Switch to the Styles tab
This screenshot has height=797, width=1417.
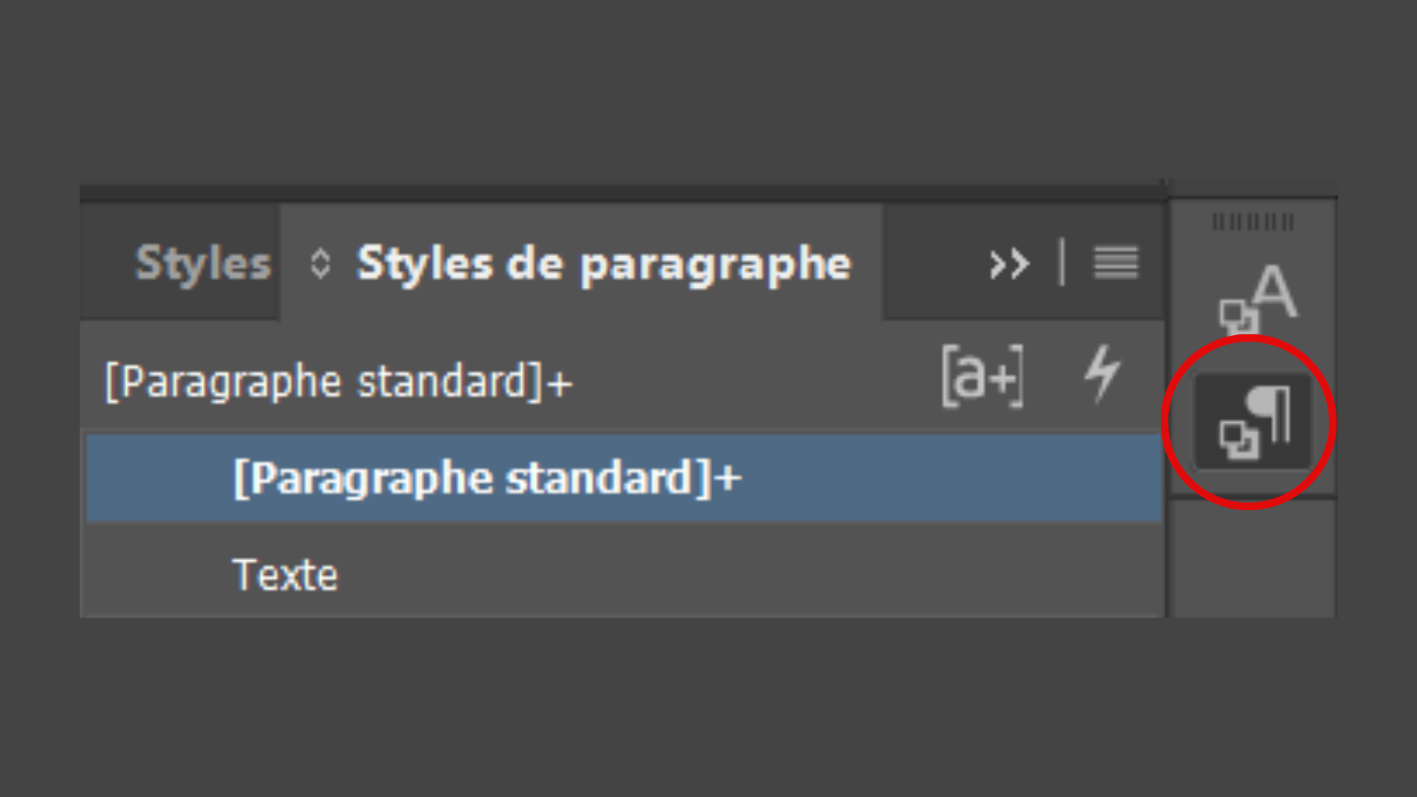pos(203,263)
